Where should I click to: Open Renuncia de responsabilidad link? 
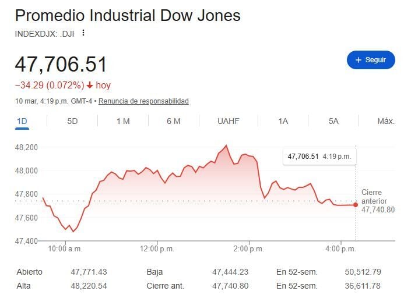coord(143,101)
